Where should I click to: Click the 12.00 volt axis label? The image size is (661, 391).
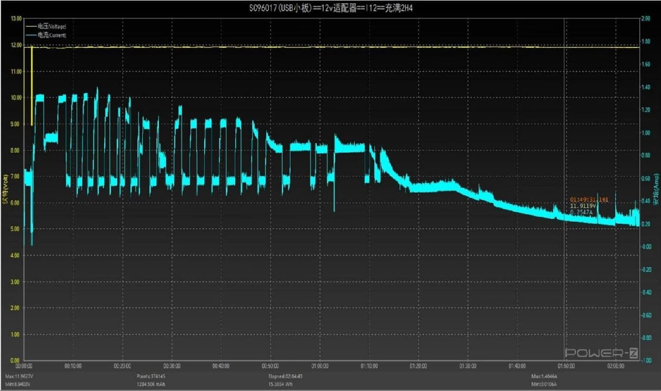click(x=16, y=45)
